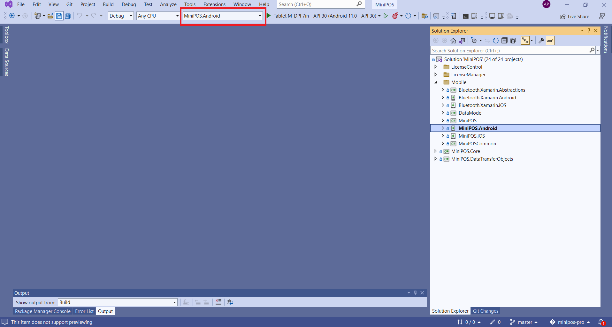
Task: Open the Analyze menu
Action: [x=168, y=4]
